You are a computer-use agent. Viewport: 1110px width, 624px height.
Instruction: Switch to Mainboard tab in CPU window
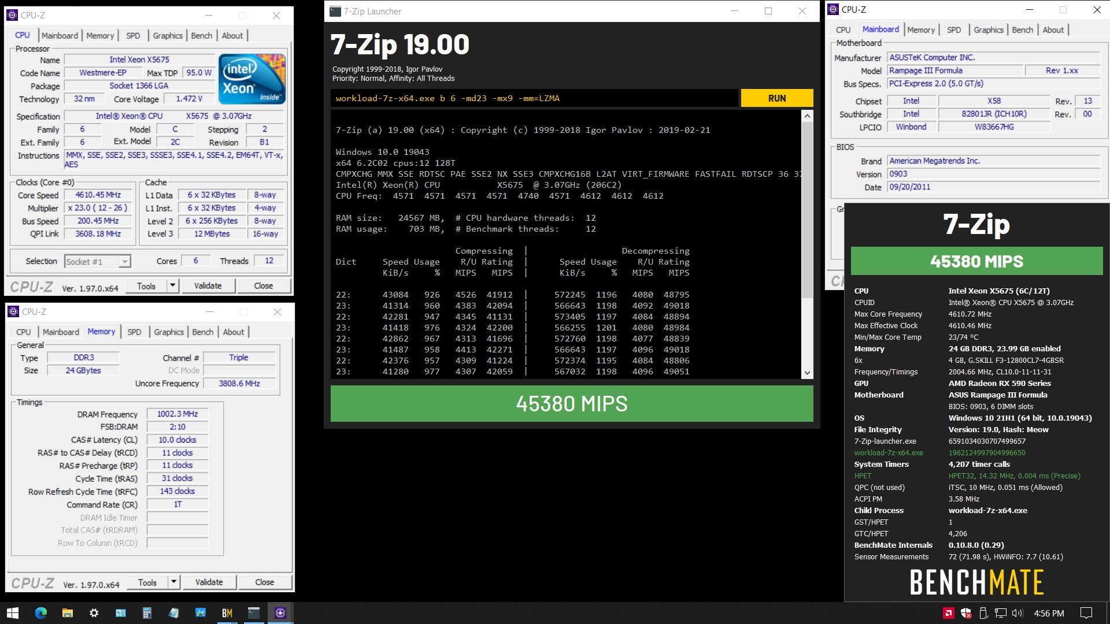[60, 35]
